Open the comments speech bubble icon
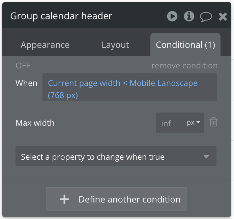The image size is (234, 219). (x=206, y=17)
